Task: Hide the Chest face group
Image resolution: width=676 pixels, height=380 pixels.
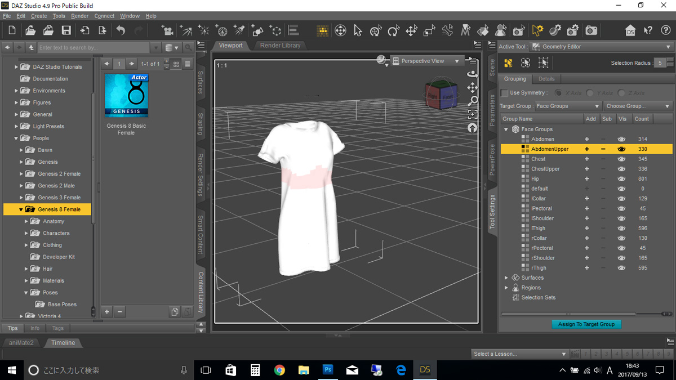Action: [x=621, y=159]
